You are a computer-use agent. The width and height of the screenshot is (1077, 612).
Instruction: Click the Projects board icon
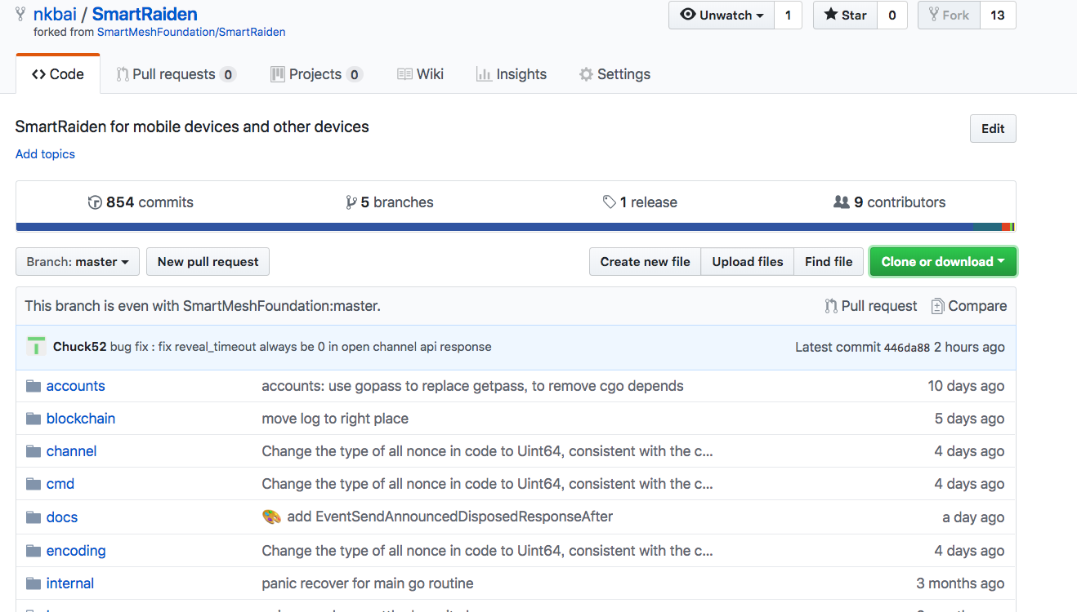[x=278, y=74]
